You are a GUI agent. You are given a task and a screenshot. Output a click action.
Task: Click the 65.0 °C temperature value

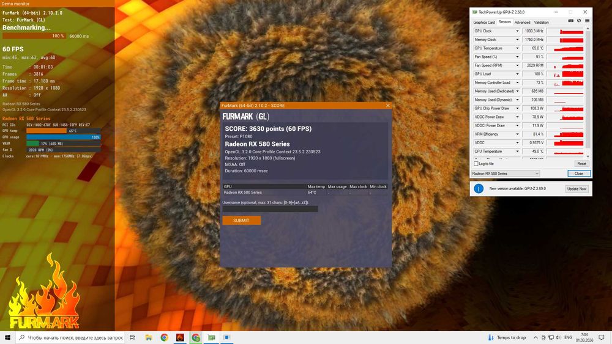click(534, 48)
